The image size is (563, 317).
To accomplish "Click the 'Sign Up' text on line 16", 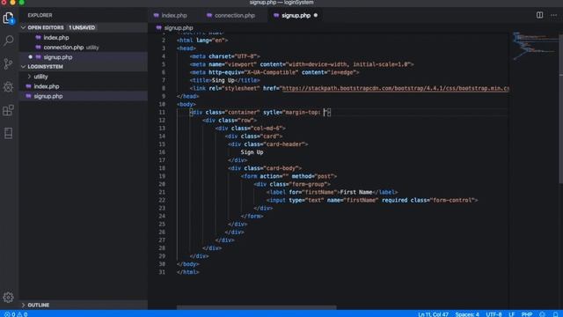I will click(x=252, y=152).
